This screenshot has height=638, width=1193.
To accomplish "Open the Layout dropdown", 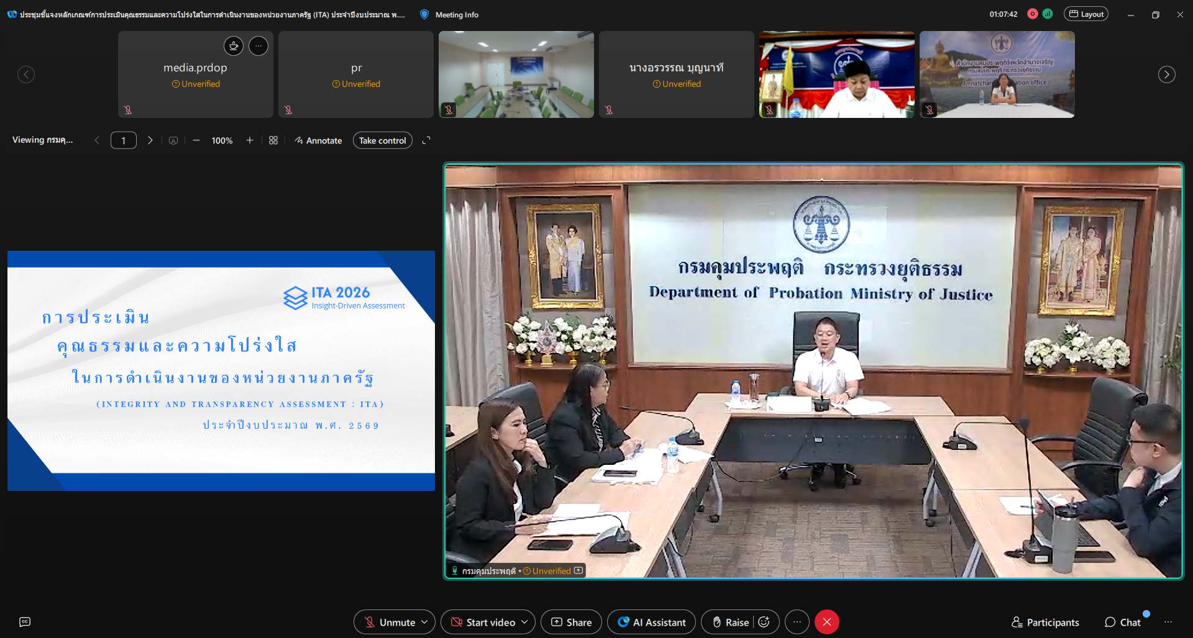I will tap(1086, 14).
